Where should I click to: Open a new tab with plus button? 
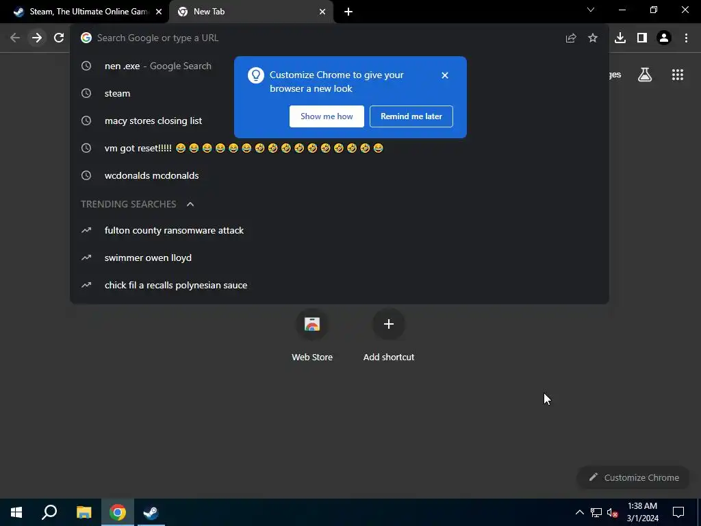pyautogui.click(x=348, y=12)
